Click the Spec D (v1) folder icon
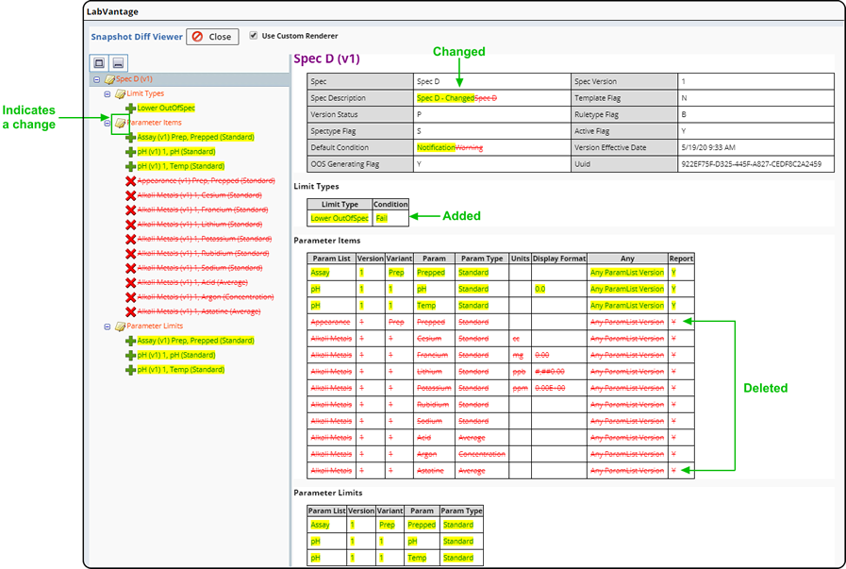 tap(109, 79)
